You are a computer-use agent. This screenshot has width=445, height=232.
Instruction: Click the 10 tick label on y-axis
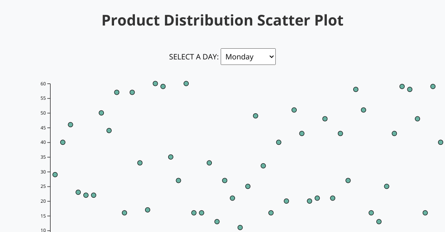[43, 230]
